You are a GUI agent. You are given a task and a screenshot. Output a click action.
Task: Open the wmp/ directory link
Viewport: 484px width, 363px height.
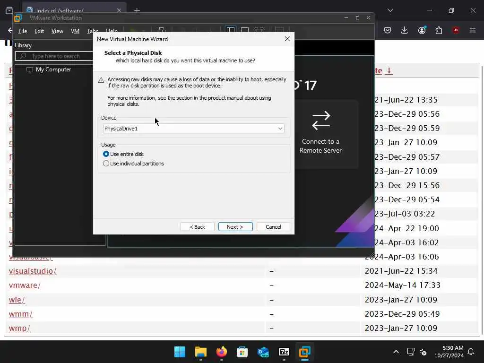[x=19, y=328]
